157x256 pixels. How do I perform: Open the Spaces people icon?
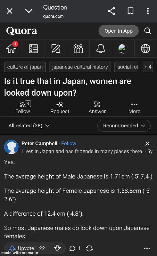tap(78, 49)
